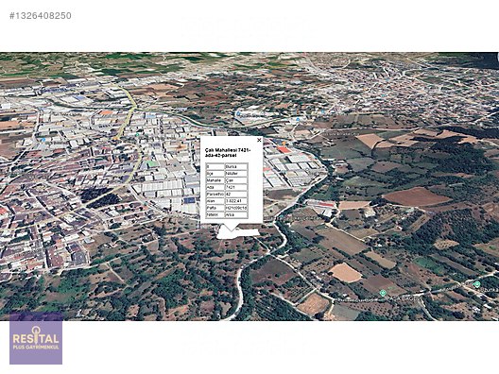The width and height of the screenshot is (499, 374).
Task: Click the Pafta value cell
Action: [x=236, y=208]
